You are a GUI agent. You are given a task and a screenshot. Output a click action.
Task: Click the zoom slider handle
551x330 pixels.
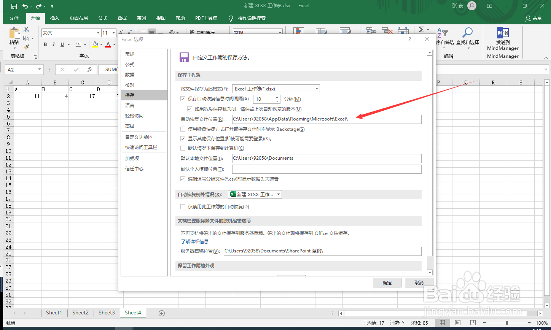point(507,323)
